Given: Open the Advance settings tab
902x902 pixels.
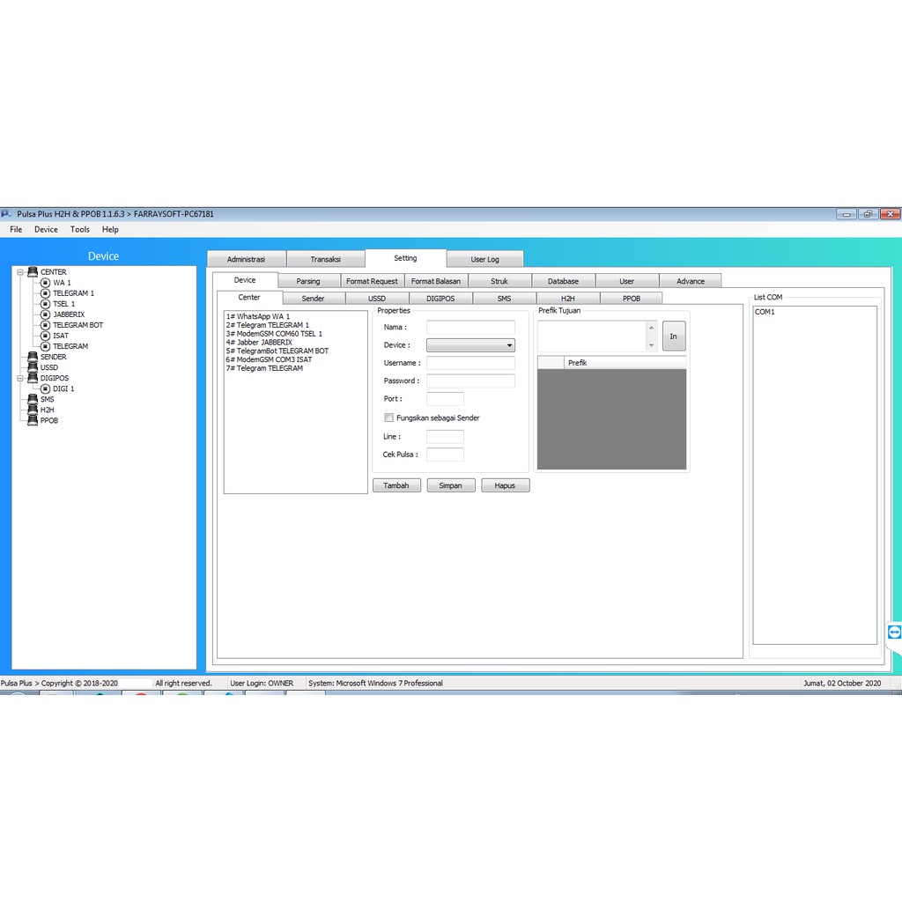Looking at the screenshot, I should coord(691,281).
